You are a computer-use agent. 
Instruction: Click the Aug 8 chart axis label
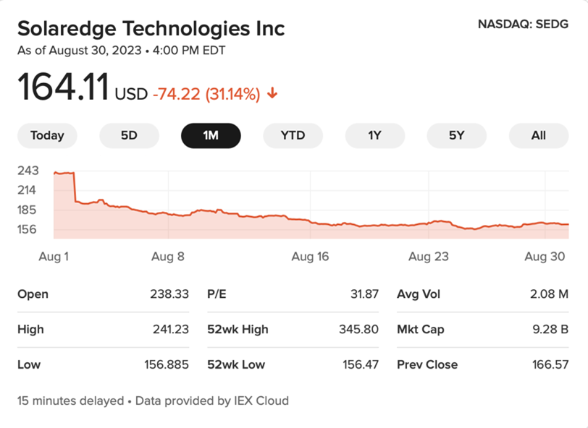[x=169, y=257]
